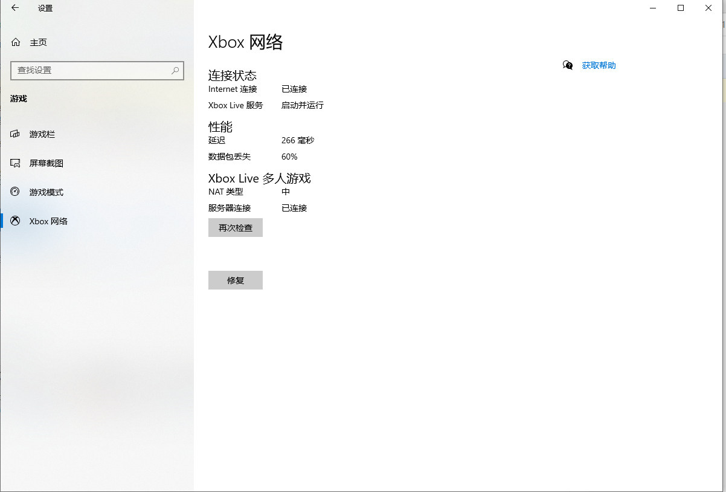Click the 启动并运行 status value

tap(303, 105)
